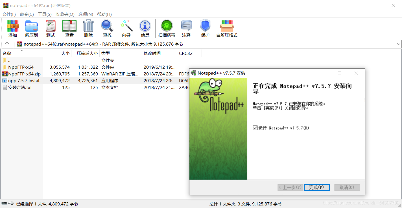Sort by the CRC32 column header
The width and height of the screenshot is (402, 208).
coord(189,53)
